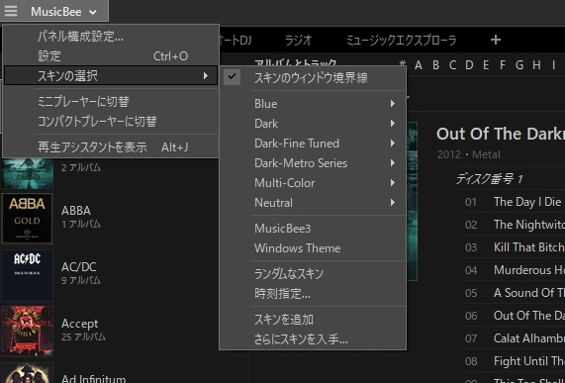Jump to letter D in index
Image resolution: width=565 pixels, height=383 pixels.
tap(469, 65)
